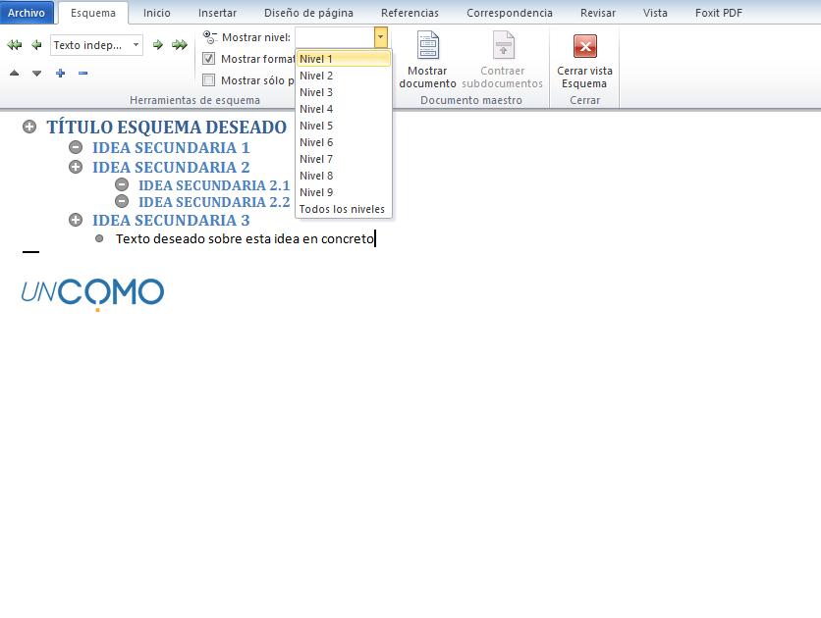Click the blue minus Collapse icon
The width and height of the screenshot is (821, 618).
[83, 74]
